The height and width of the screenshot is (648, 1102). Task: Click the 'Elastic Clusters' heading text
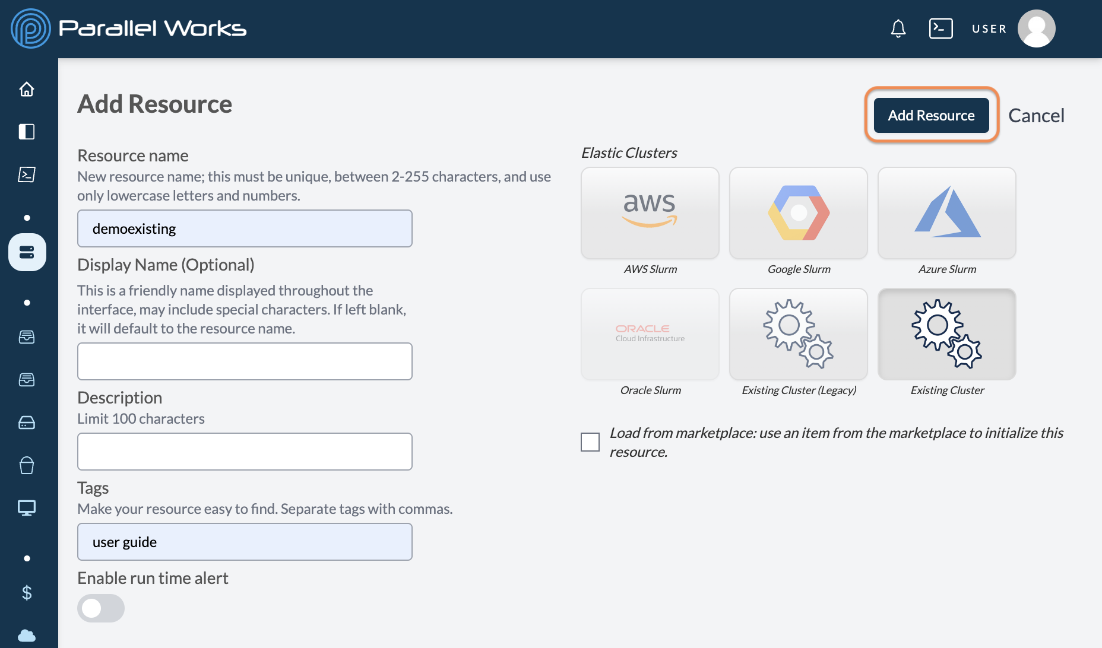tap(629, 153)
